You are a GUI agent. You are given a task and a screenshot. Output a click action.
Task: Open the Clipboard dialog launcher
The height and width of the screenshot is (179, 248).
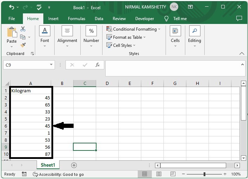pos(32,54)
